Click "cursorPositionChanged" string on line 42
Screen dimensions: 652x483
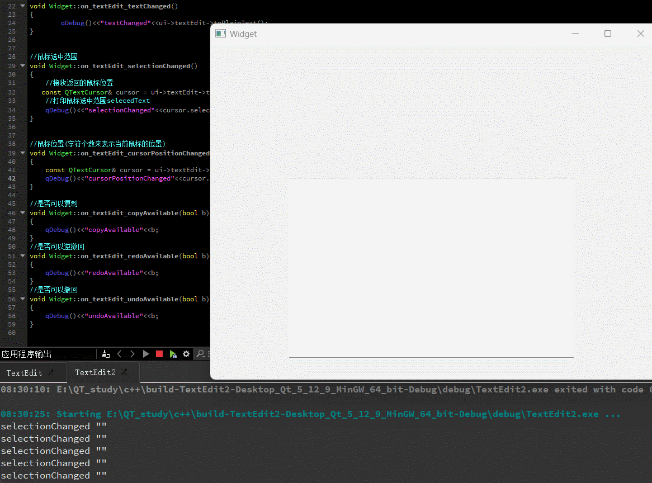[x=129, y=178]
